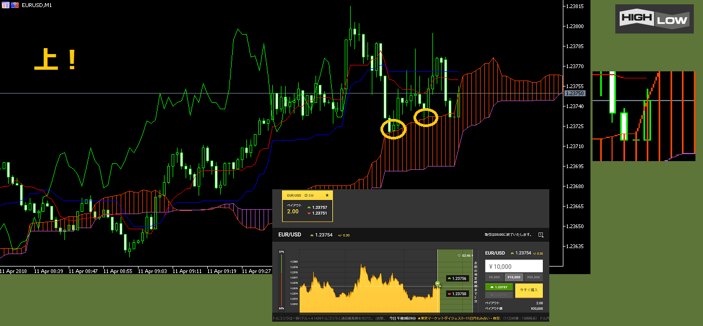The width and height of the screenshot is (703, 326).
Task: Choose the ¥5,000 preset amount
Action: 494,277
